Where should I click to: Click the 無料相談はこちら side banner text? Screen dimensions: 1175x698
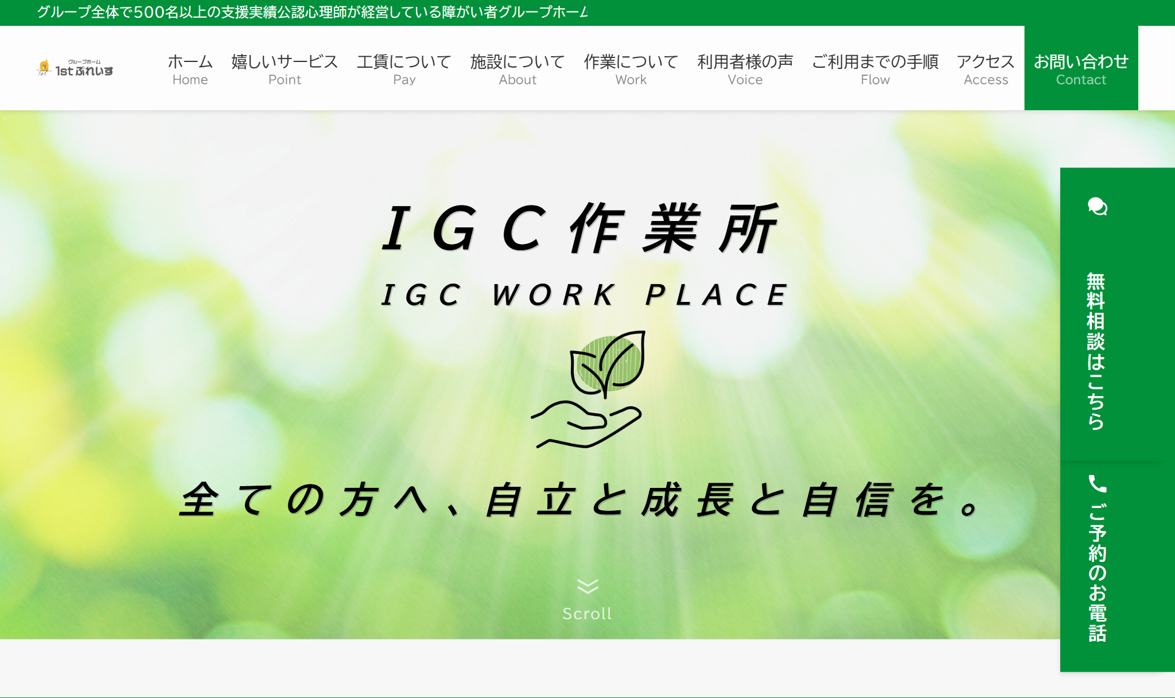click(1096, 351)
